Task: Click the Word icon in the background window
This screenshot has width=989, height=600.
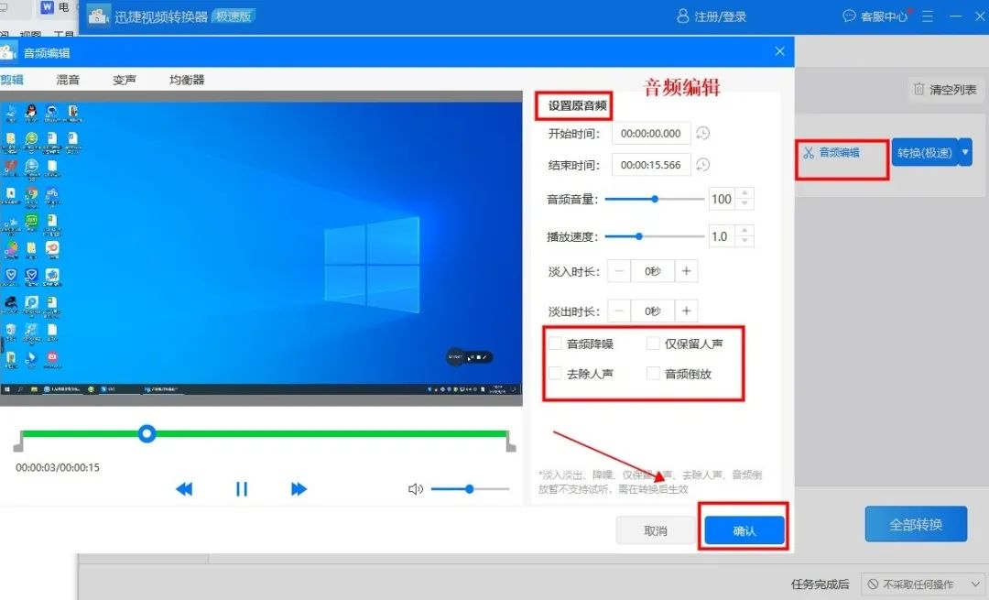Action: (48, 7)
